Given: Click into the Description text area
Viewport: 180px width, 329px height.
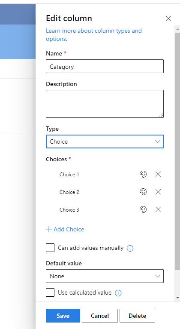Looking at the screenshot, I should [105, 104].
